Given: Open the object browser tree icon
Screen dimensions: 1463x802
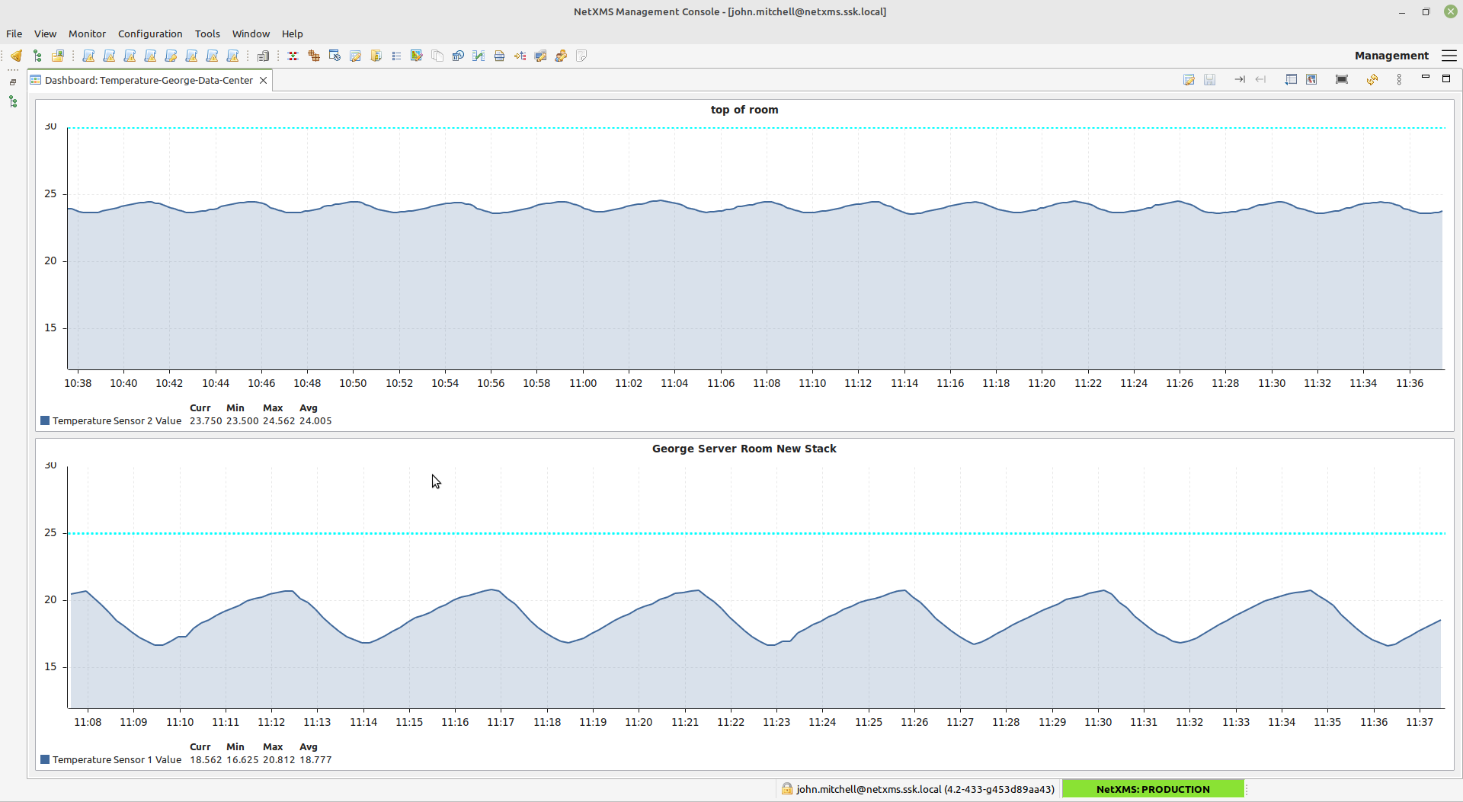Looking at the screenshot, I should (x=37, y=56).
